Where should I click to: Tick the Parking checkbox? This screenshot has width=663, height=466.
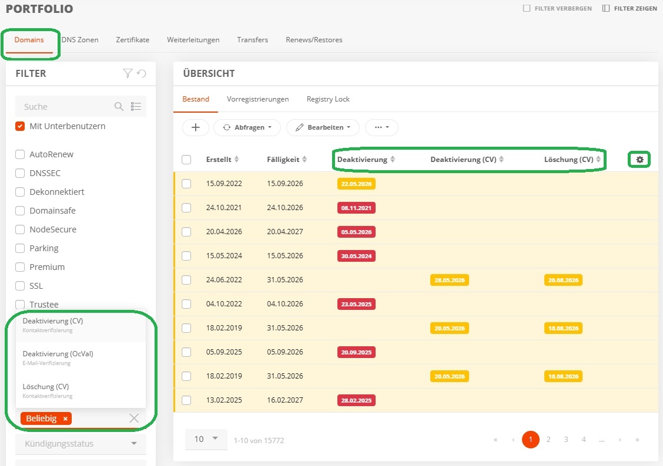[20, 248]
